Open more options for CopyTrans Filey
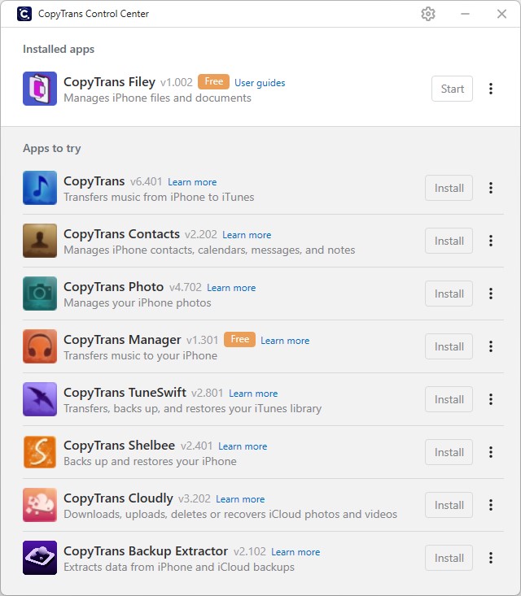 491,89
